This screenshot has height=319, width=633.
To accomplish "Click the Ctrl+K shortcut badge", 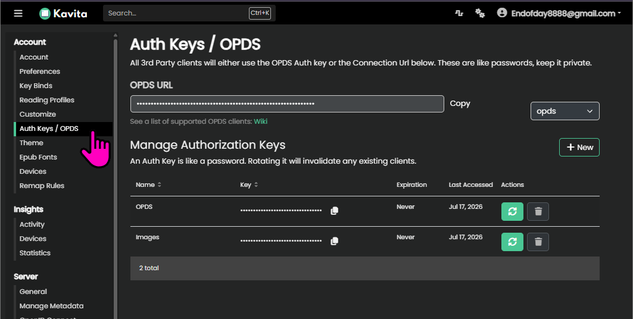I will point(260,13).
